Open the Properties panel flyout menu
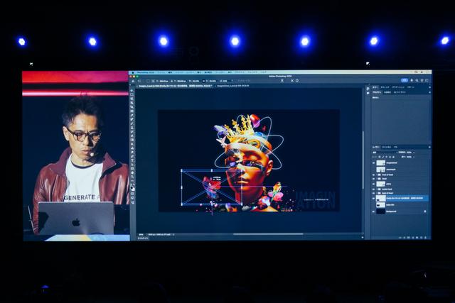The height and width of the screenshot is (303, 455). click(x=429, y=92)
